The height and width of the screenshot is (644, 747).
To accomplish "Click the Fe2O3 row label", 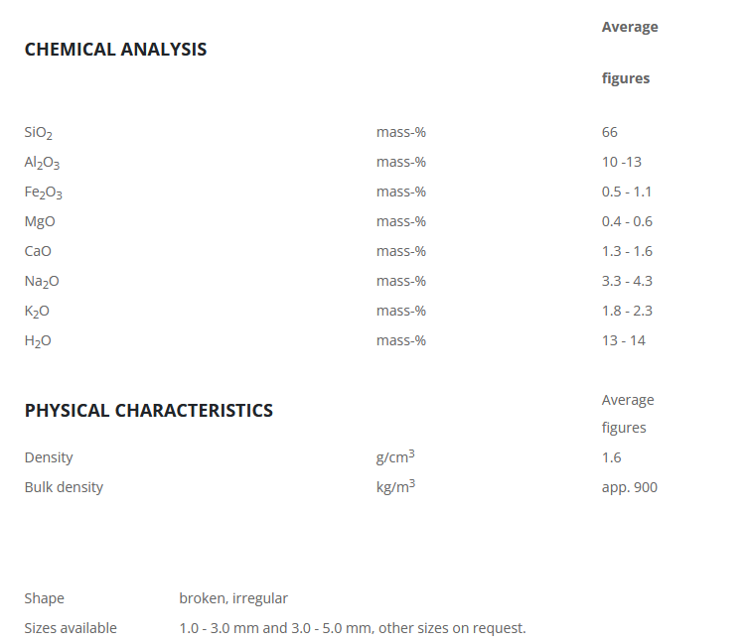I will point(43,193).
